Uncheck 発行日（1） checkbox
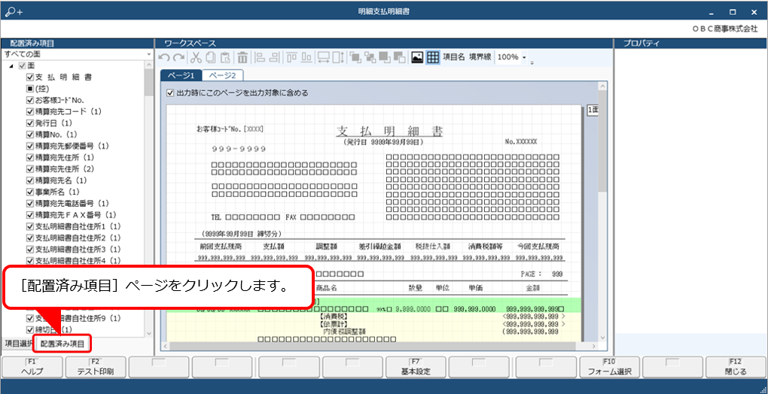The height and width of the screenshot is (394, 768). click(30, 123)
